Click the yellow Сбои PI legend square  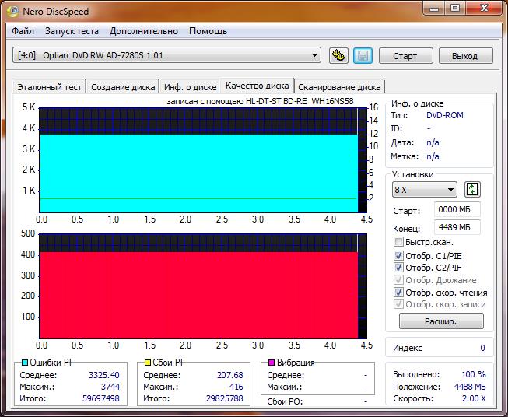(147, 363)
